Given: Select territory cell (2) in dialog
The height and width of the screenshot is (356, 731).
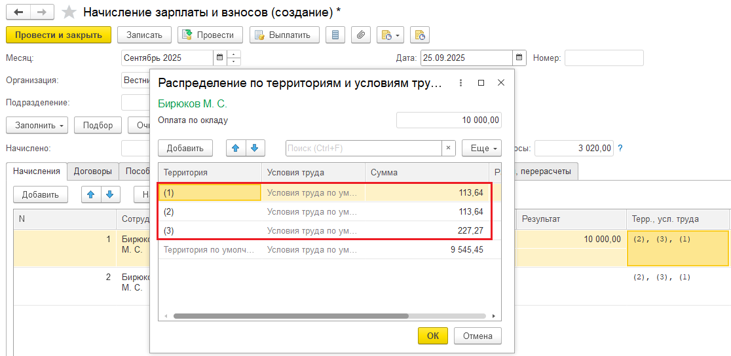Looking at the screenshot, I should 210,211.
